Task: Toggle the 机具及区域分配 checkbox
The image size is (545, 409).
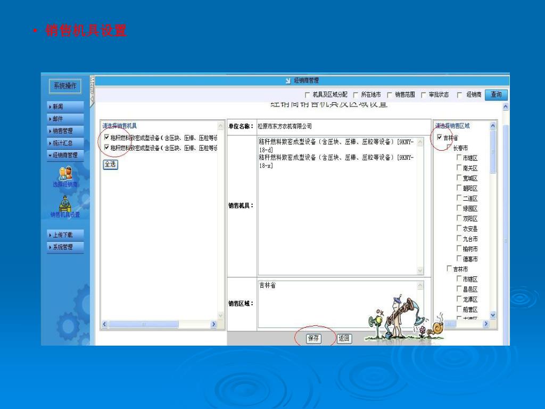Action: click(307, 95)
